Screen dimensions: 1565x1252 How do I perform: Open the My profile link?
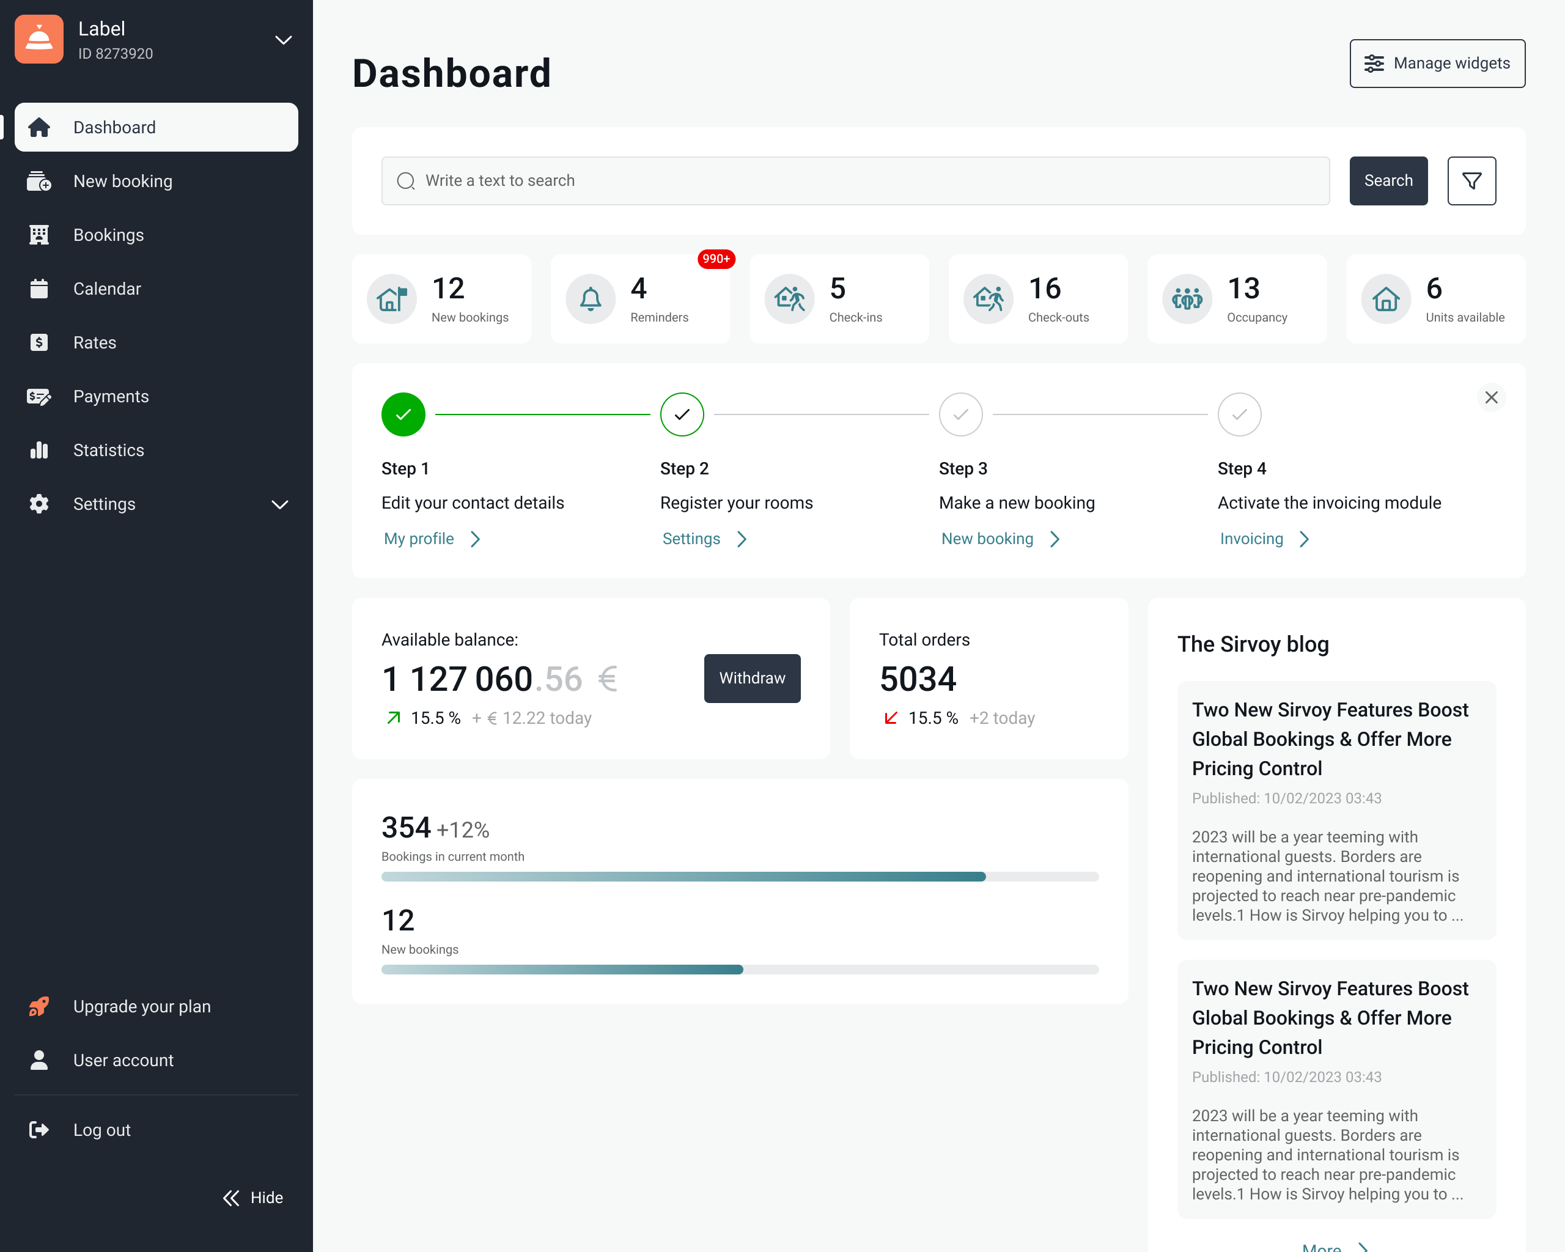click(x=433, y=539)
